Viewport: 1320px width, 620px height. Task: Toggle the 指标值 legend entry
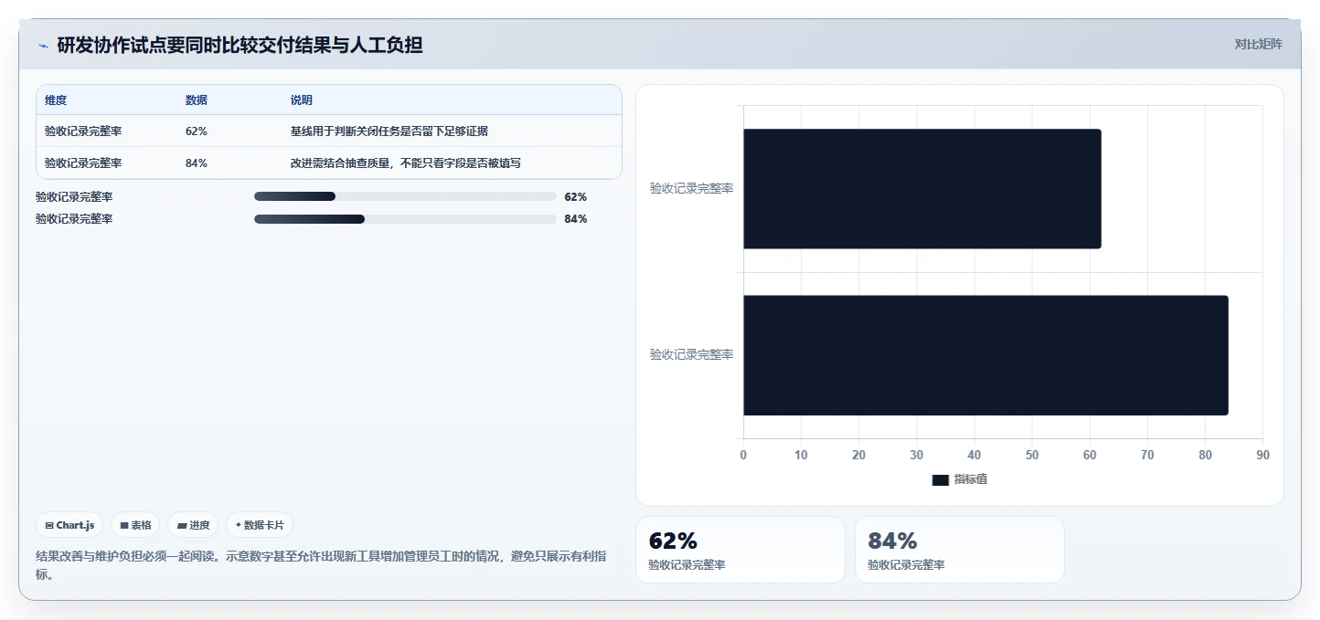pos(960,479)
